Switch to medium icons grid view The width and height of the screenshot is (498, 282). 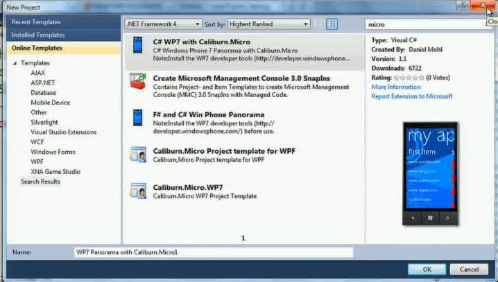[332, 24]
